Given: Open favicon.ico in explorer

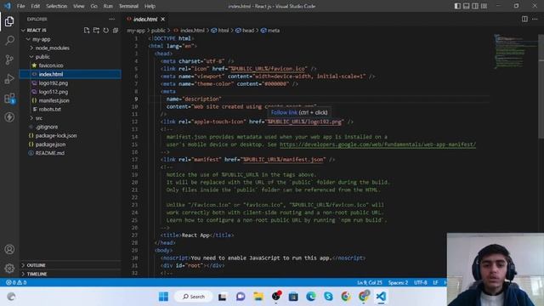Looking at the screenshot, I should [51, 65].
